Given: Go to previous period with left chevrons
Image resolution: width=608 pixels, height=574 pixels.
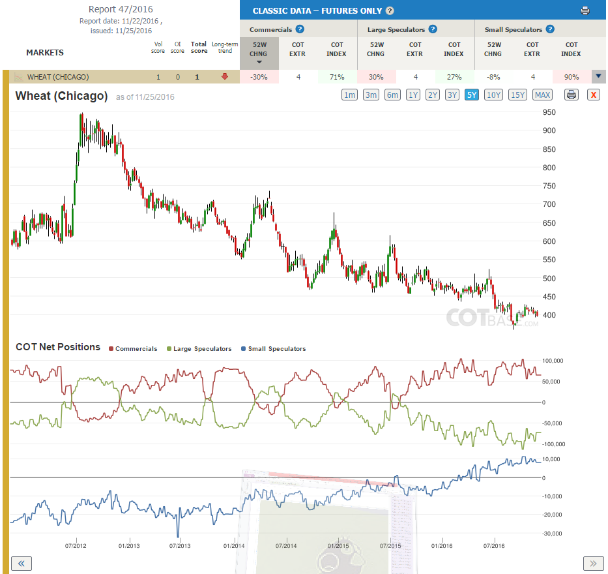Looking at the screenshot, I should click(22, 563).
